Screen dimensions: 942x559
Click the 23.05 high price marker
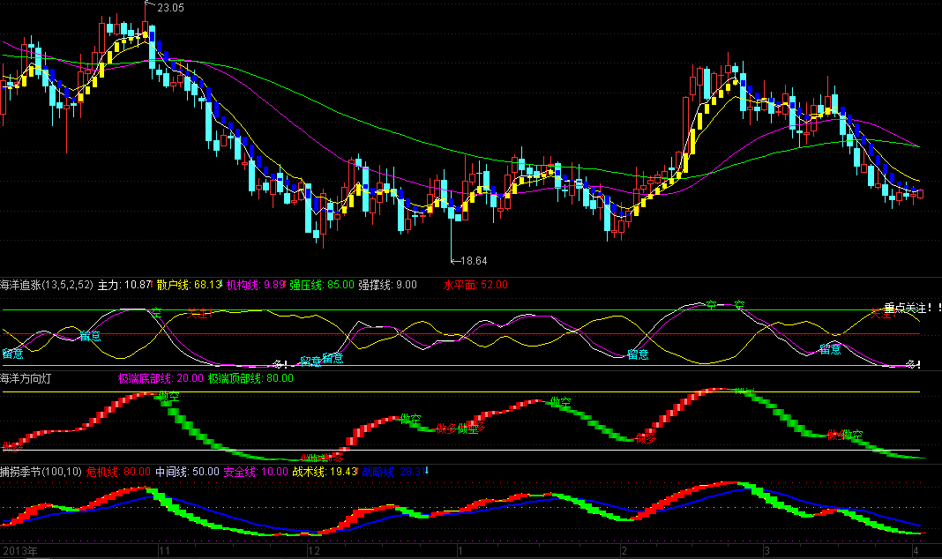click(x=170, y=8)
